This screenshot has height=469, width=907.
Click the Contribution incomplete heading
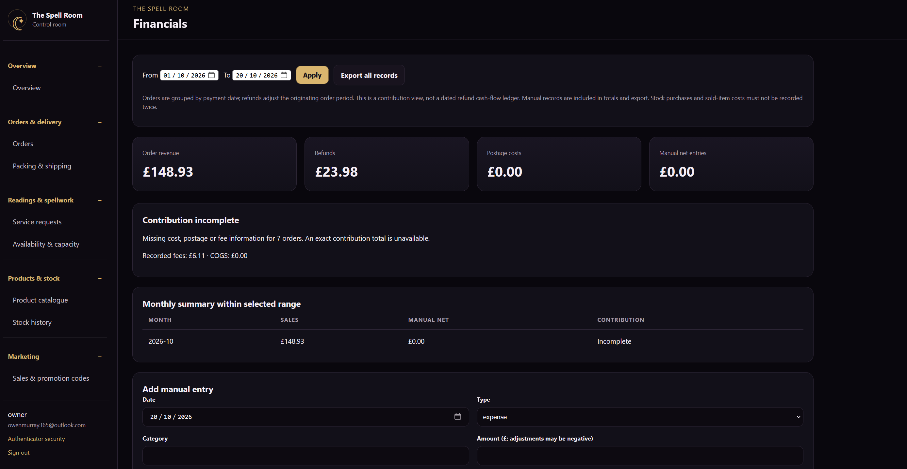(190, 220)
